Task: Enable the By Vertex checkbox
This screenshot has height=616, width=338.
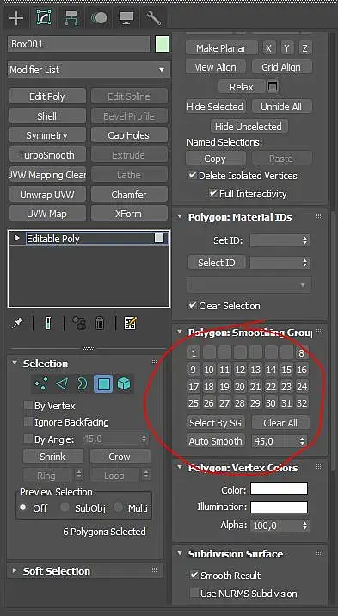Action: coord(28,405)
